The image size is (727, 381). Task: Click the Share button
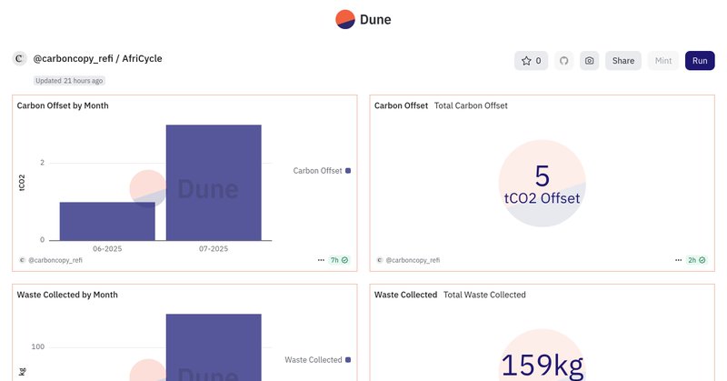point(623,61)
